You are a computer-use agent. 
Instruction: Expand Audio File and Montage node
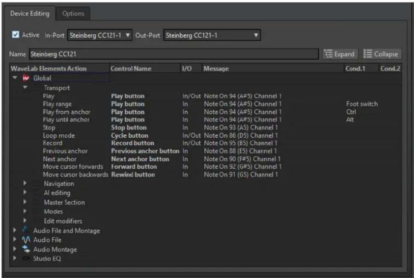click(x=15, y=230)
